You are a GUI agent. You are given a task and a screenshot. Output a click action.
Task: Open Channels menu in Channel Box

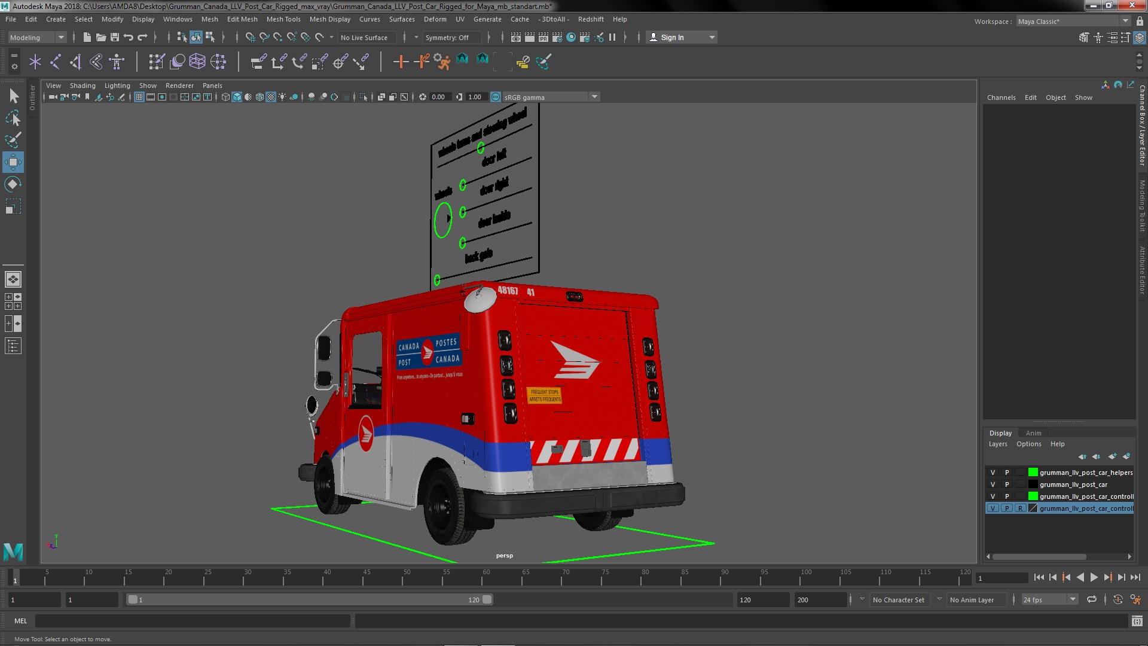point(1001,97)
